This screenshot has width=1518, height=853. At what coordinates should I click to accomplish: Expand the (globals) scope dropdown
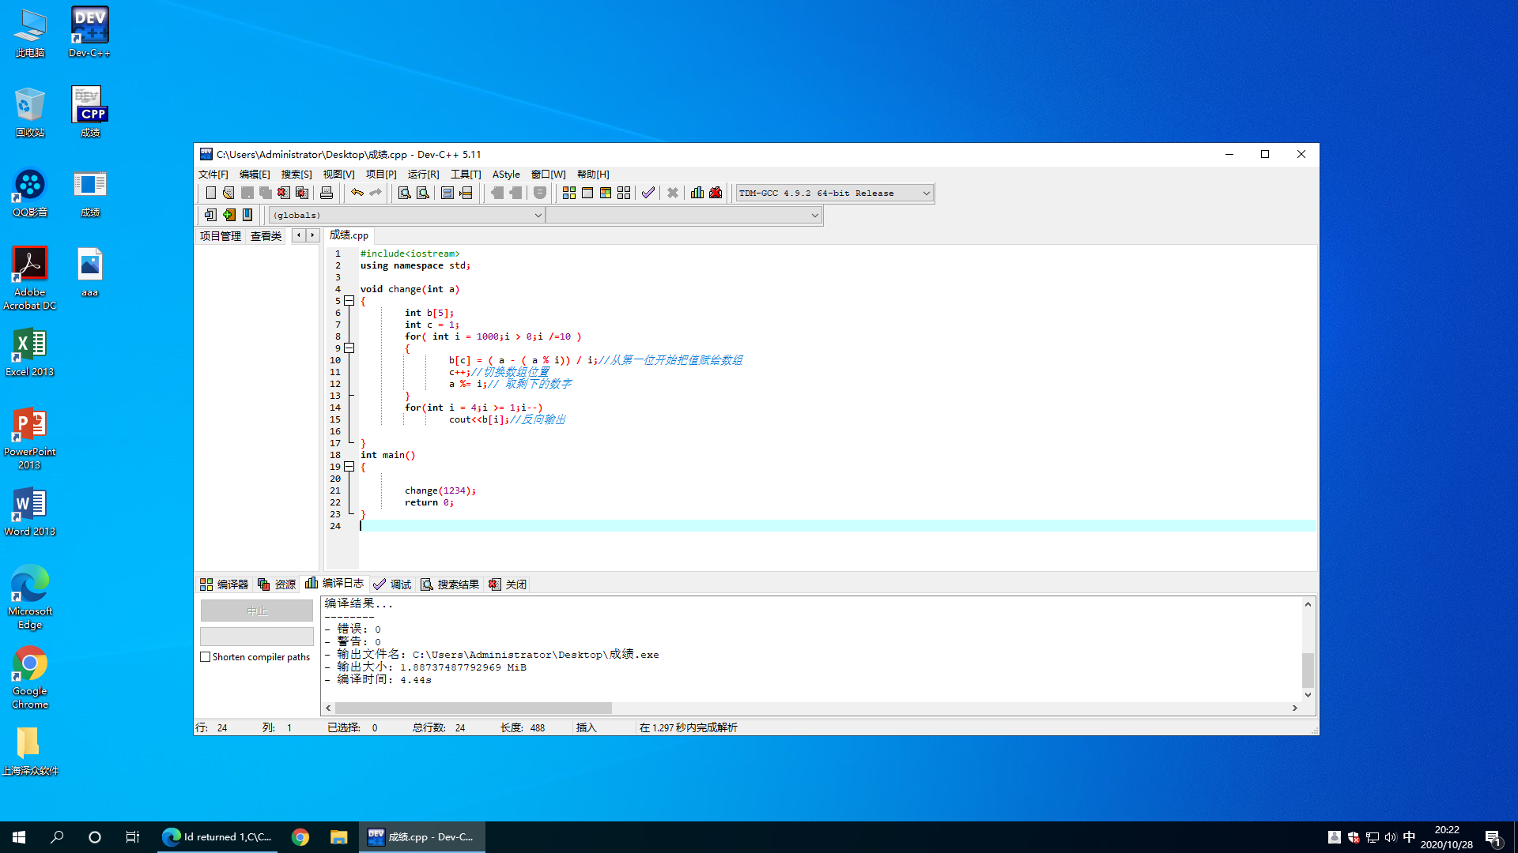pyautogui.click(x=538, y=215)
